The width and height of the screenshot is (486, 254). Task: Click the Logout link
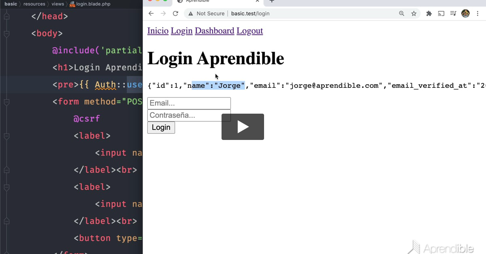coord(250,31)
